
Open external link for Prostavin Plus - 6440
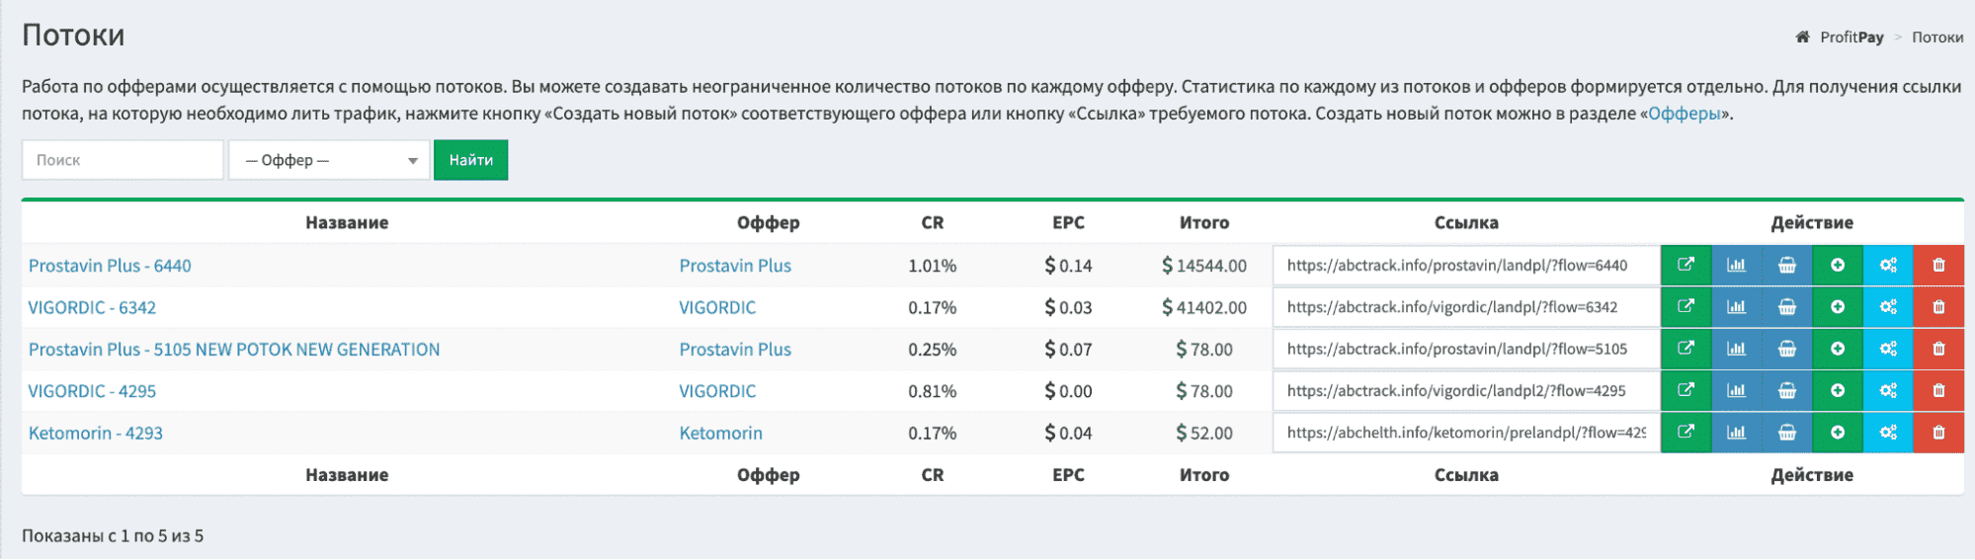click(1686, 265)
